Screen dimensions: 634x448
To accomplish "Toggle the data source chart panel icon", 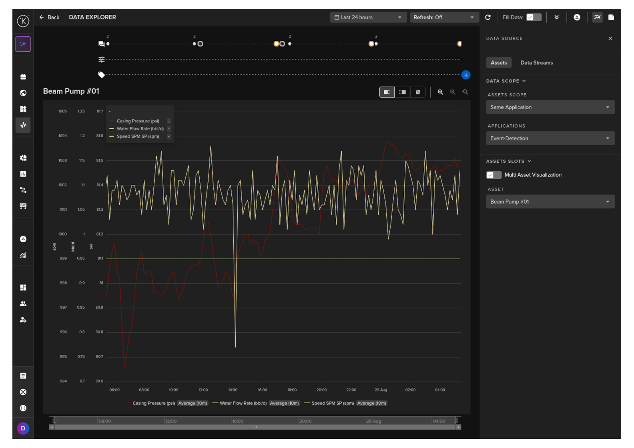I will click(x=597, y=17).
